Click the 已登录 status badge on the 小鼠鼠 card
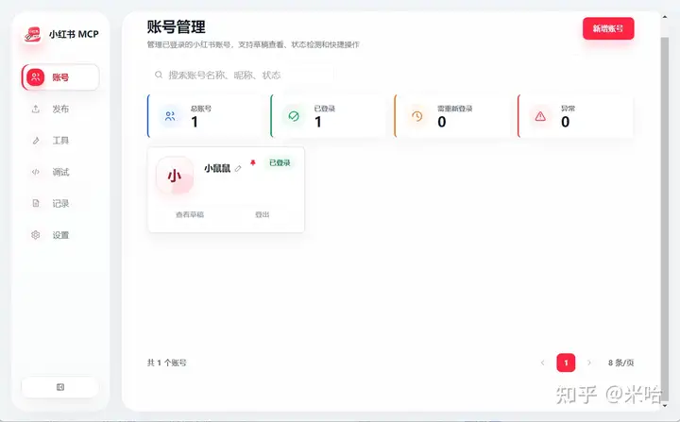 coord(280,162)
